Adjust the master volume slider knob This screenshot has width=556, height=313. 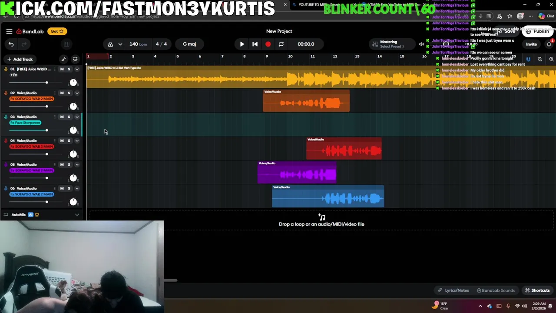click(446, 44)
